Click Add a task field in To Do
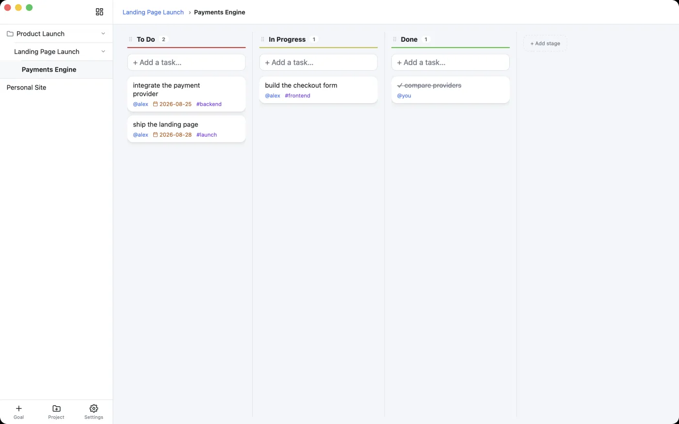Viewport: 679px width, 424px height. click(x=186, y=63)
